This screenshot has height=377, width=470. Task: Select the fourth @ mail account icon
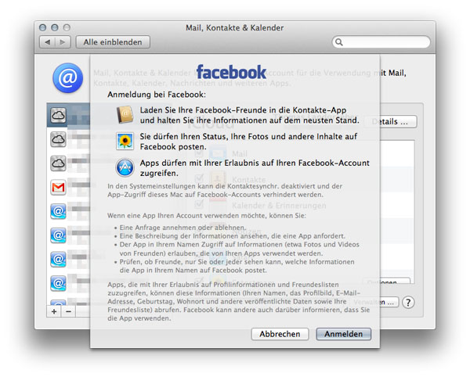tap(58, 283)
